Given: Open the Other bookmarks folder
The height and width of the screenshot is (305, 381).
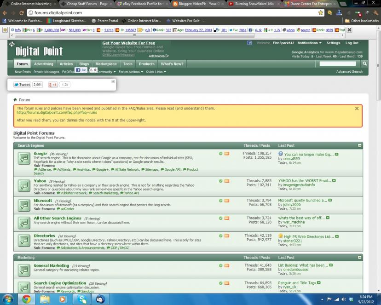Looking at the screenshot, I should pyautogui.click(x=362, y=21).
